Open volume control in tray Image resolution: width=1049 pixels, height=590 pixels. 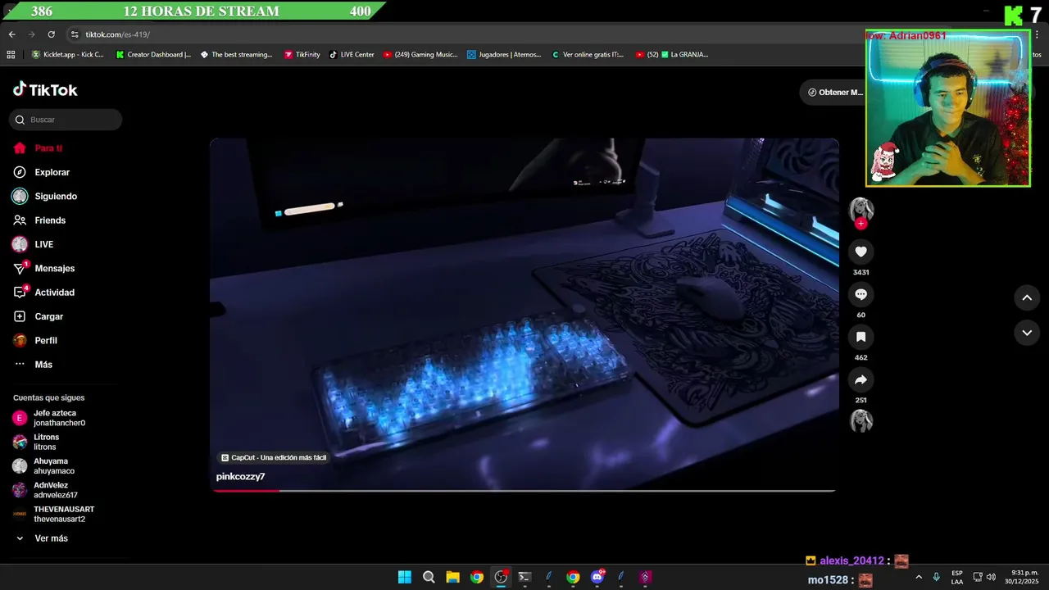[991, 577]
